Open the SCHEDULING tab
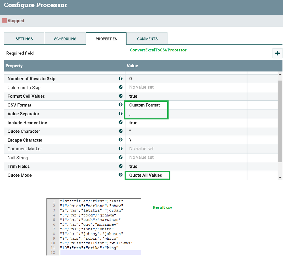The height and width of the screenshot is (260, 283). coord(65,39)
